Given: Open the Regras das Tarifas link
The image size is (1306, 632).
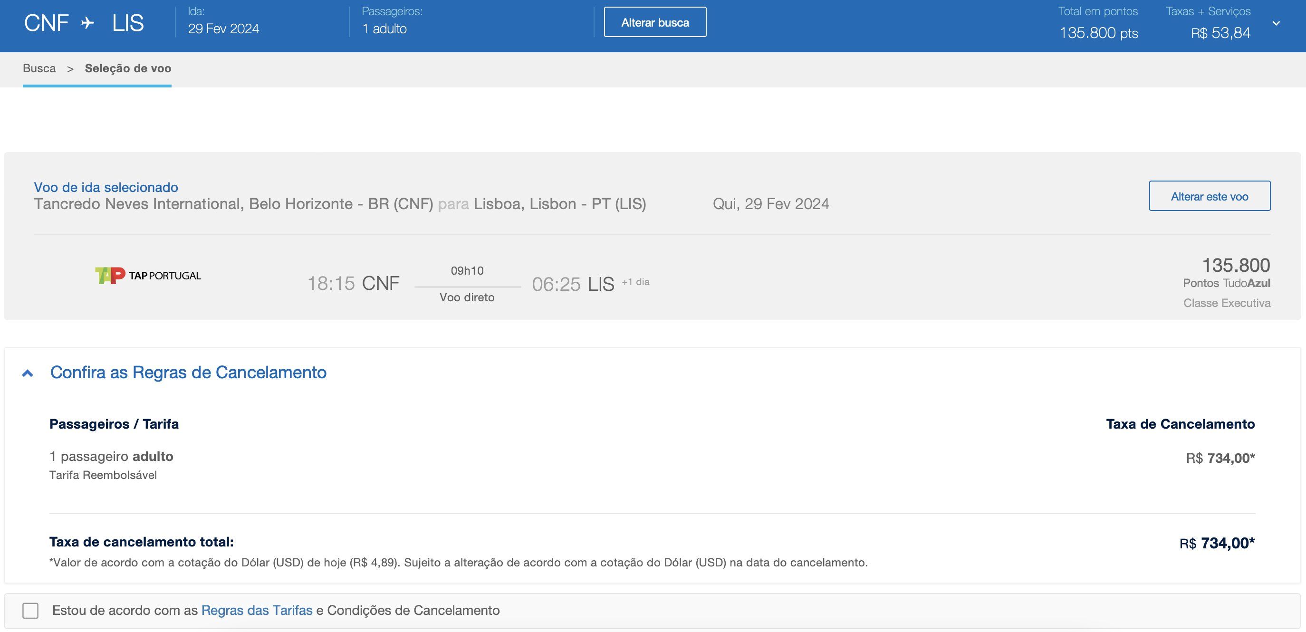Looking at the screenshot, I should coord(257,610).
